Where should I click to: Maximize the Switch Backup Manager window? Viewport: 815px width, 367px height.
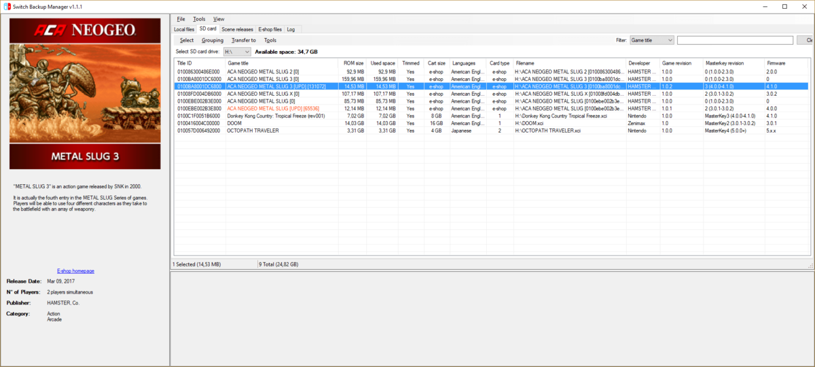[784, 6]
